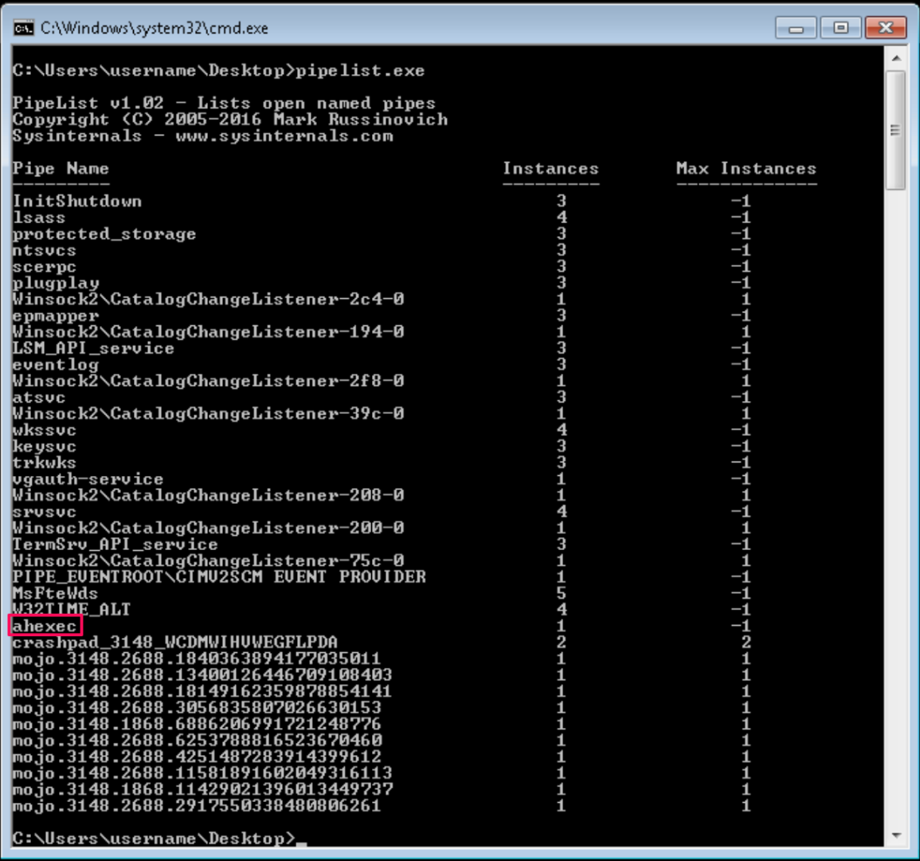Click the scrollbar up arrow
This screenshot has height=861, width=920.
896,58
